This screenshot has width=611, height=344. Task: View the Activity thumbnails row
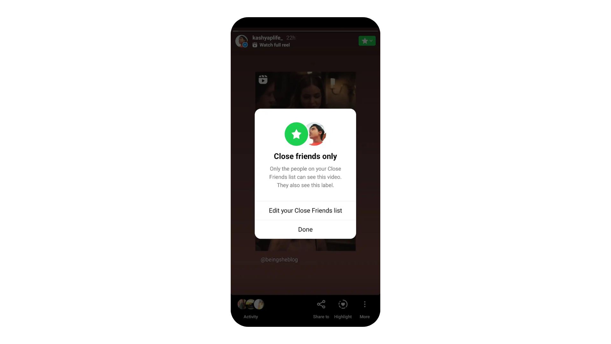(250, 304)
